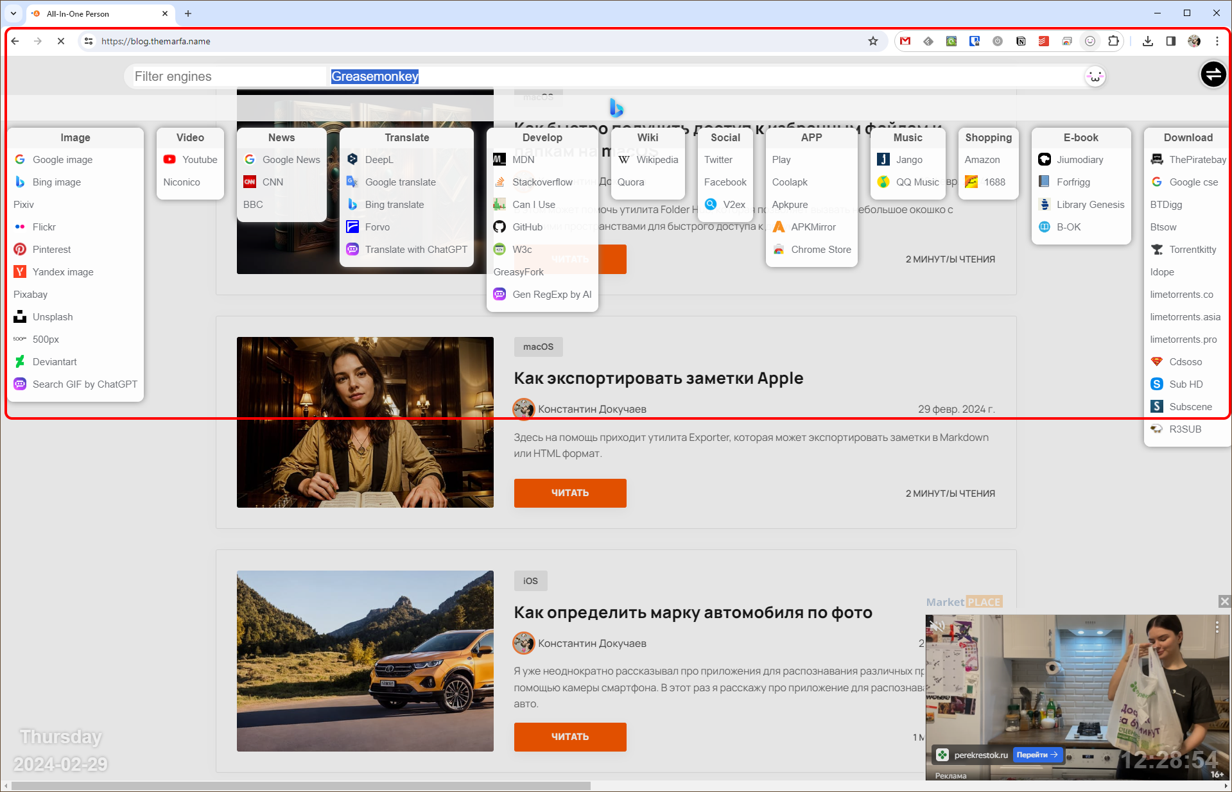Screen dimensions: 1232x792
Task: Click ЧИТАТЬ button for car brand article
Action: tap(570, 737)
